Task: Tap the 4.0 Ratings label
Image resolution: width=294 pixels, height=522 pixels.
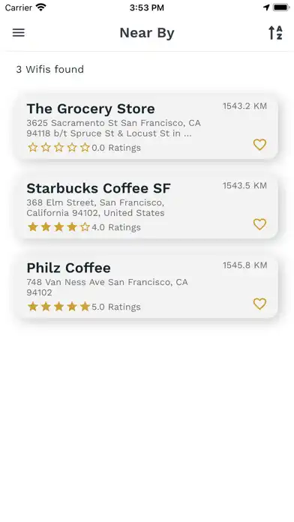Action: 116,227
